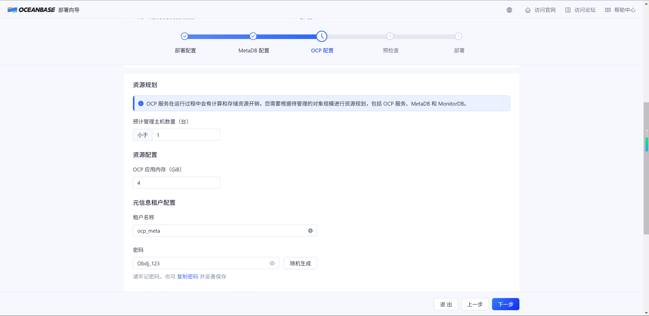
Task: Open 访问论坛 link
Action: point(585,10)
